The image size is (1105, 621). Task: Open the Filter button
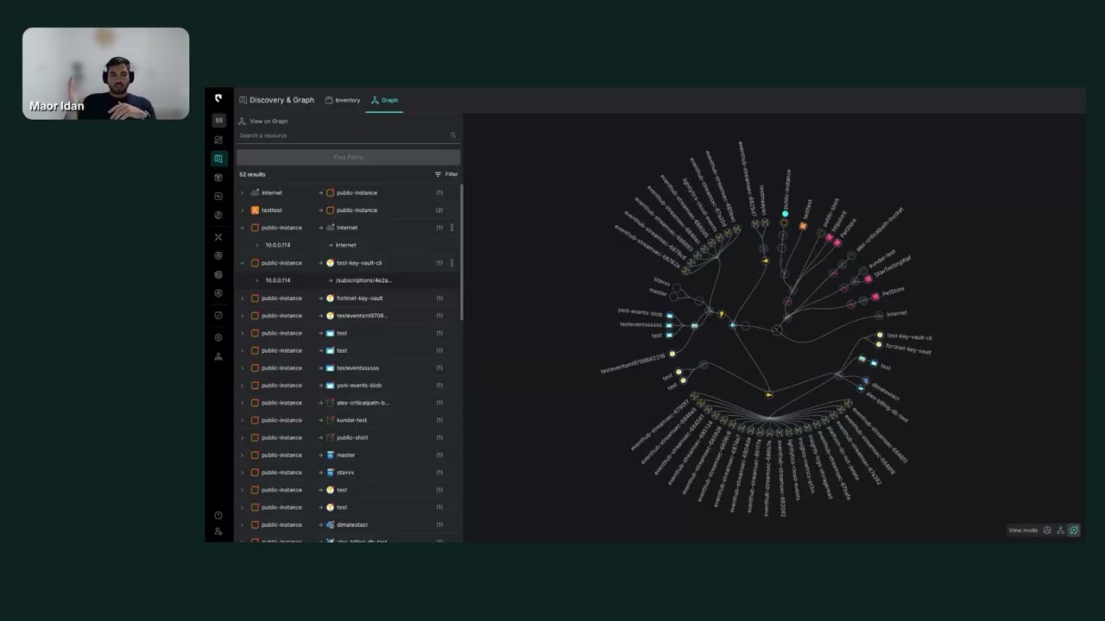[x=446, y=174]
